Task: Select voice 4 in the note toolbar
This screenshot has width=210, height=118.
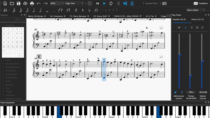Action: (x=113, y=10)
